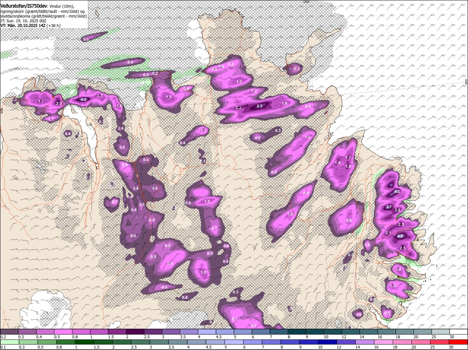Click the 2.1 precipitation value on the map
The height and width of the screenshot is (350, 468).
click(388, 233)
